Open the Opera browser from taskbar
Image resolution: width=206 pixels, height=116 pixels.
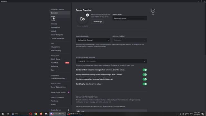pos(31,114)
